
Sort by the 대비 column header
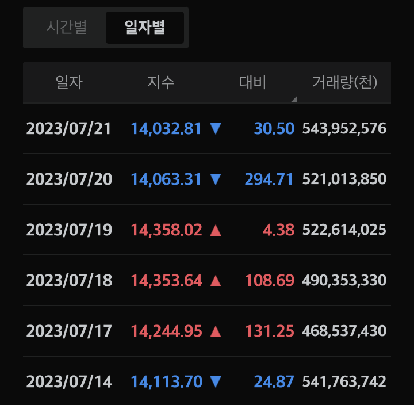click(252, 82)
